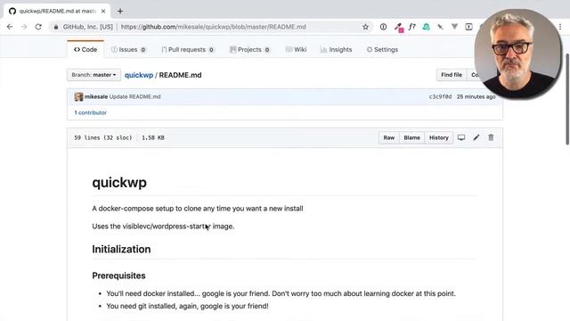Switch to the Issues tab
The height and width of the screenshot is (321, 570).
tap(128, 50)
